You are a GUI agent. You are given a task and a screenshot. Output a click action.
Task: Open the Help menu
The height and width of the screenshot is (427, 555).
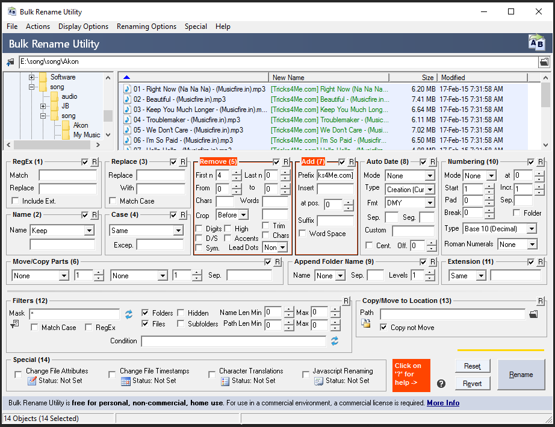(223, 26)
